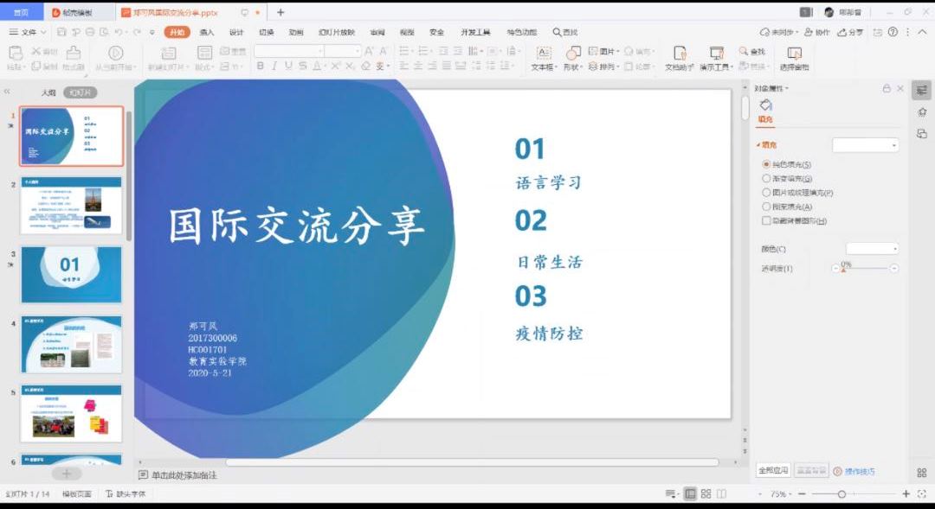Image resolution: width=935 pixels, height=509 pixels.
Task: Open the Design (设计) ribbon tab
Action: pyautogui.click(x=236, y=32)
